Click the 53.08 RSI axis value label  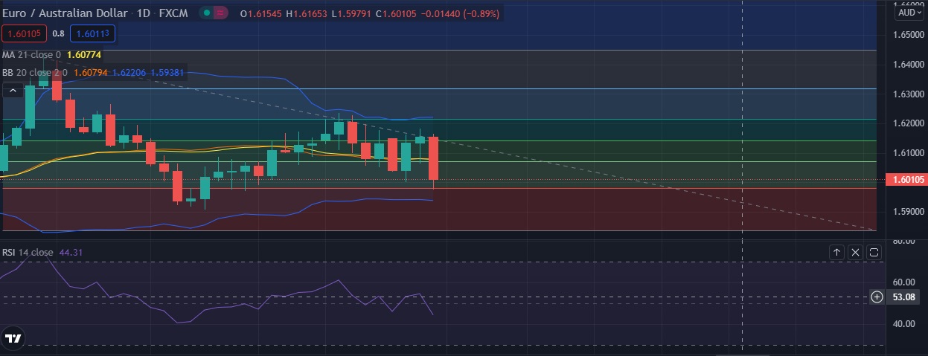pyautogui.click(x=903, y=297)
